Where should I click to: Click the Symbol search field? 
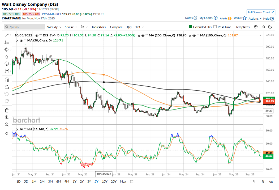click(25, 27)
